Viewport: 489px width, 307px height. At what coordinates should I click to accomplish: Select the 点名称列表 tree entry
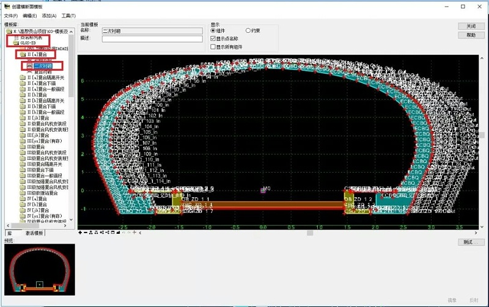pyautogui.click(x=31, y=37)
